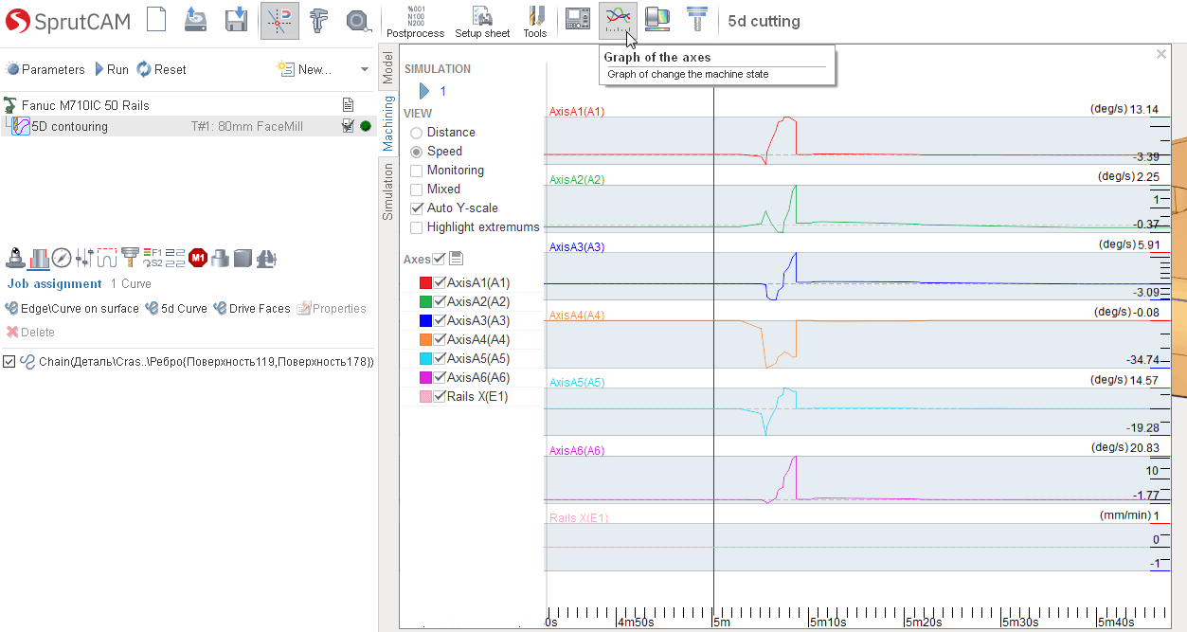Play simulation 1 in the graph panel
This screenshot has height=632, width=1187.
[x=424, y=92]
